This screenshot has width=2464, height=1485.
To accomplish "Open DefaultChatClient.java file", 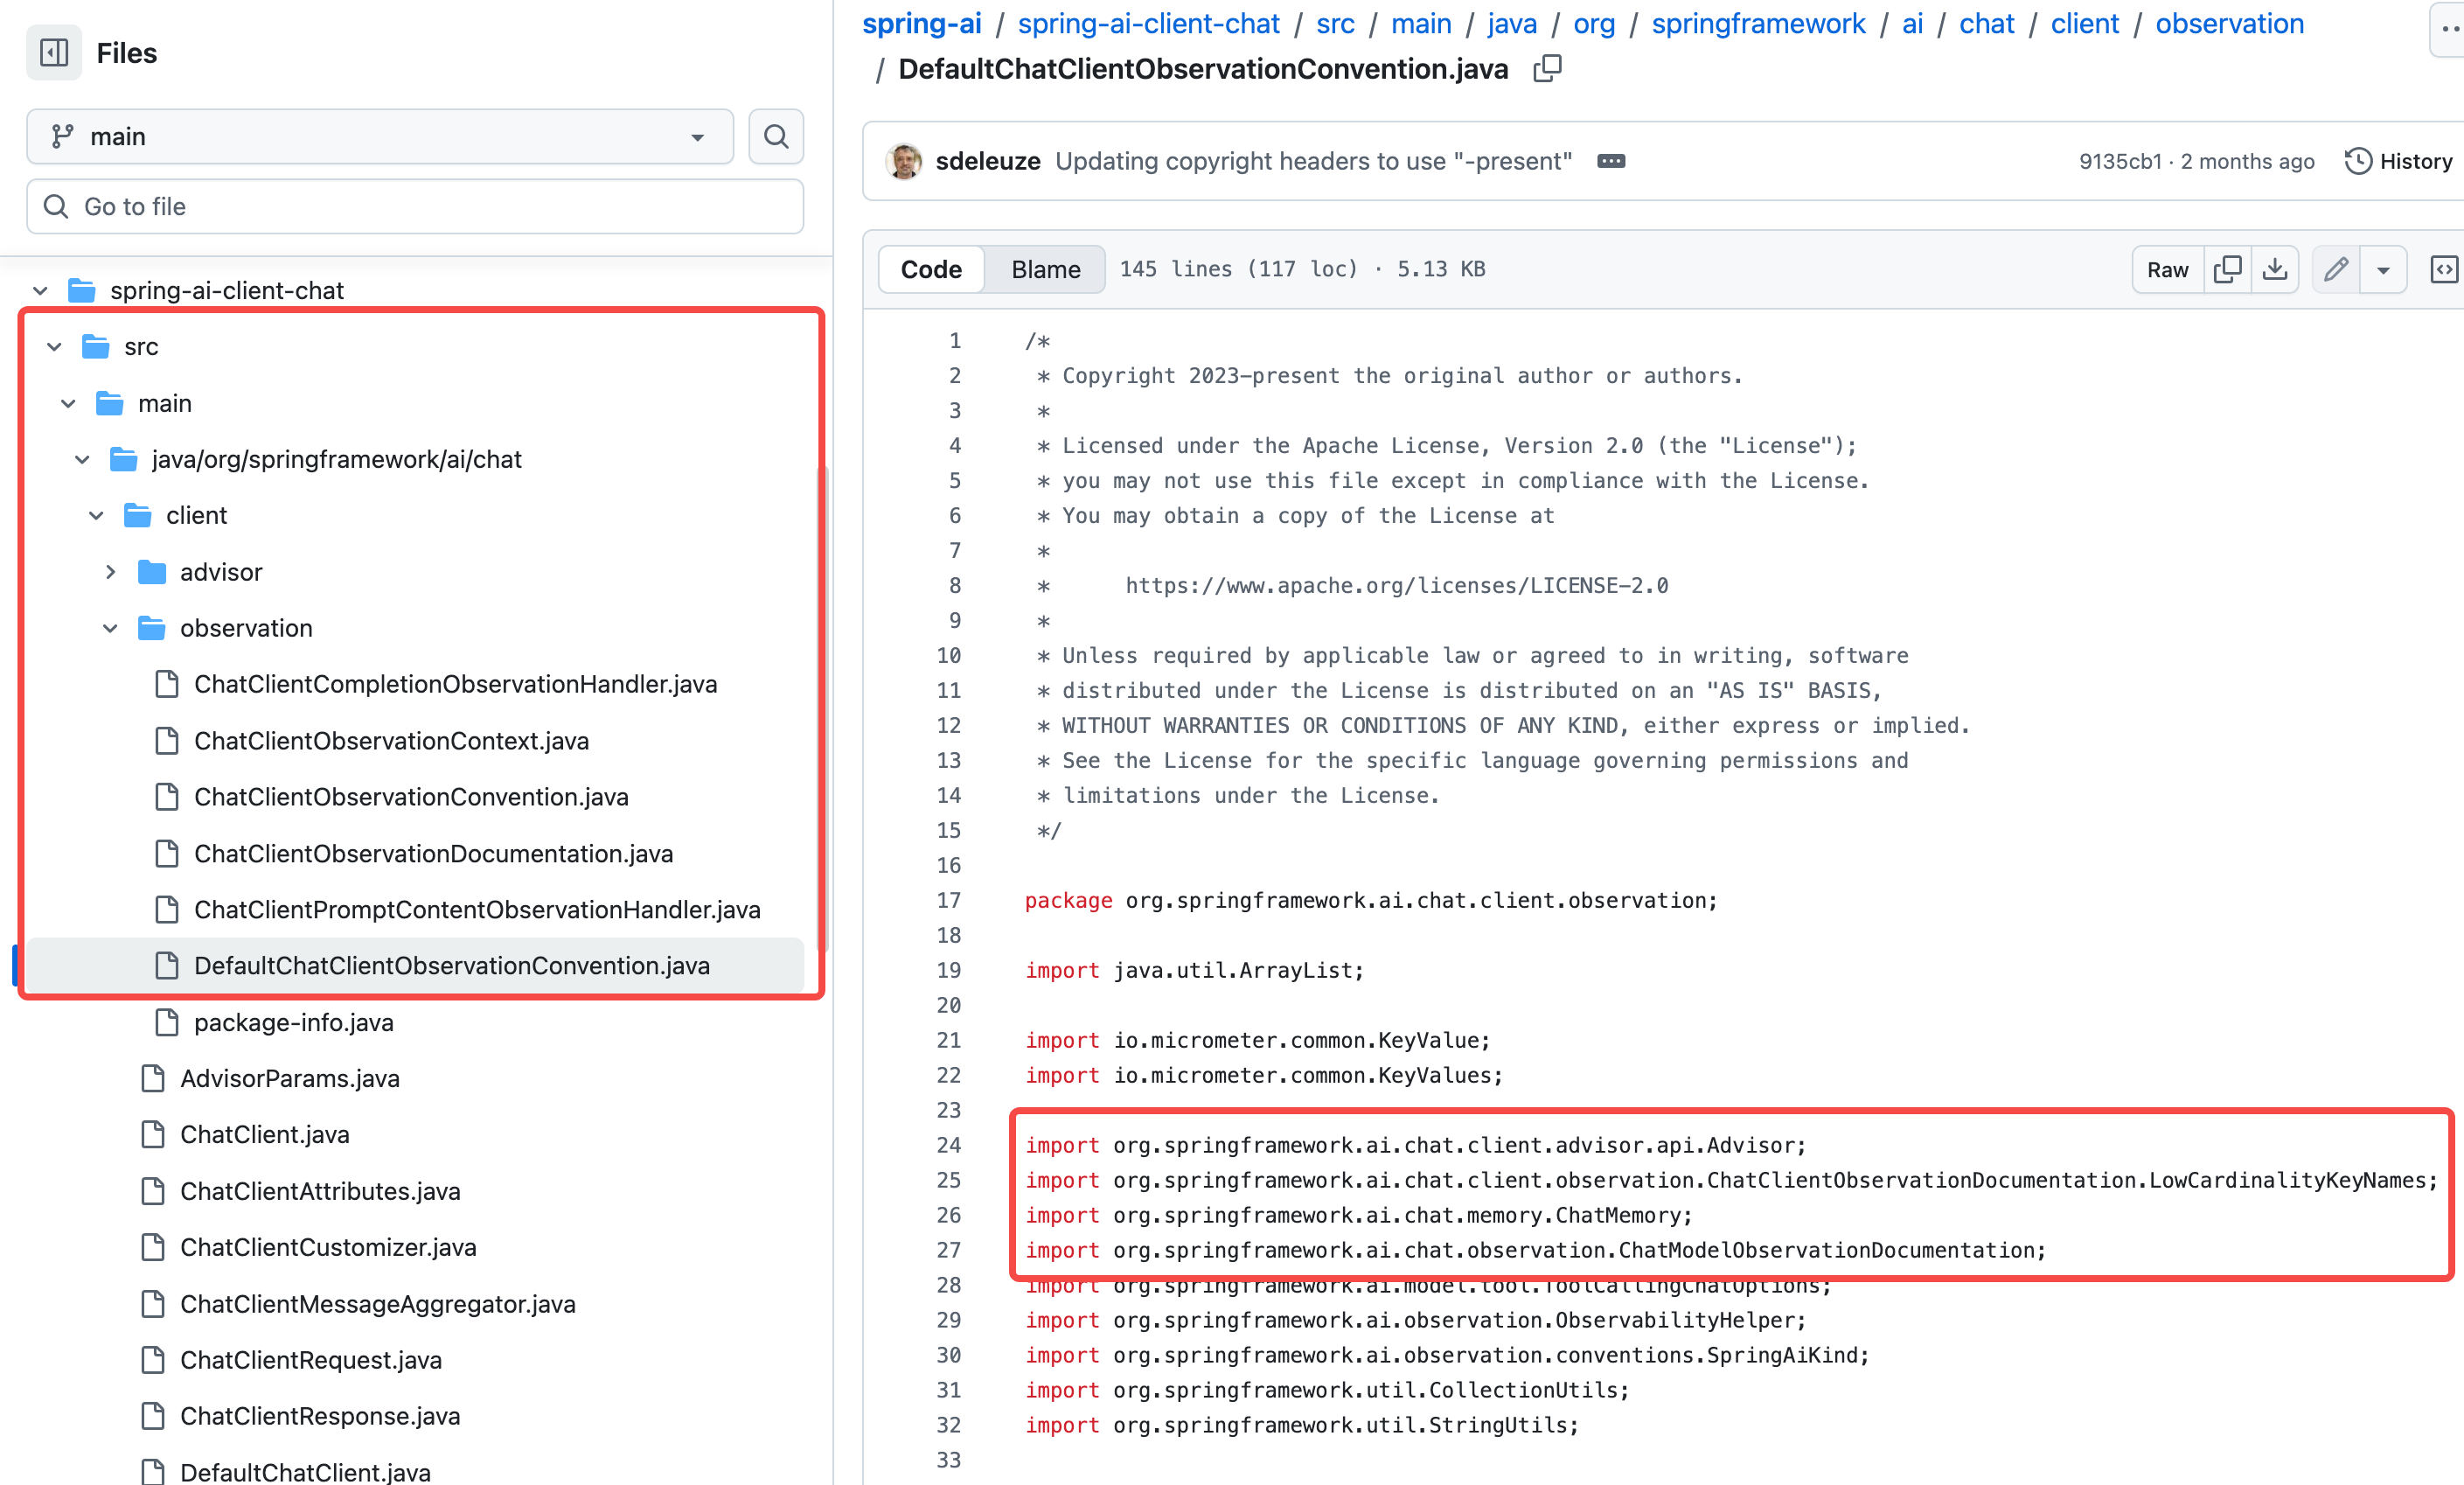I will (305, 1472).
